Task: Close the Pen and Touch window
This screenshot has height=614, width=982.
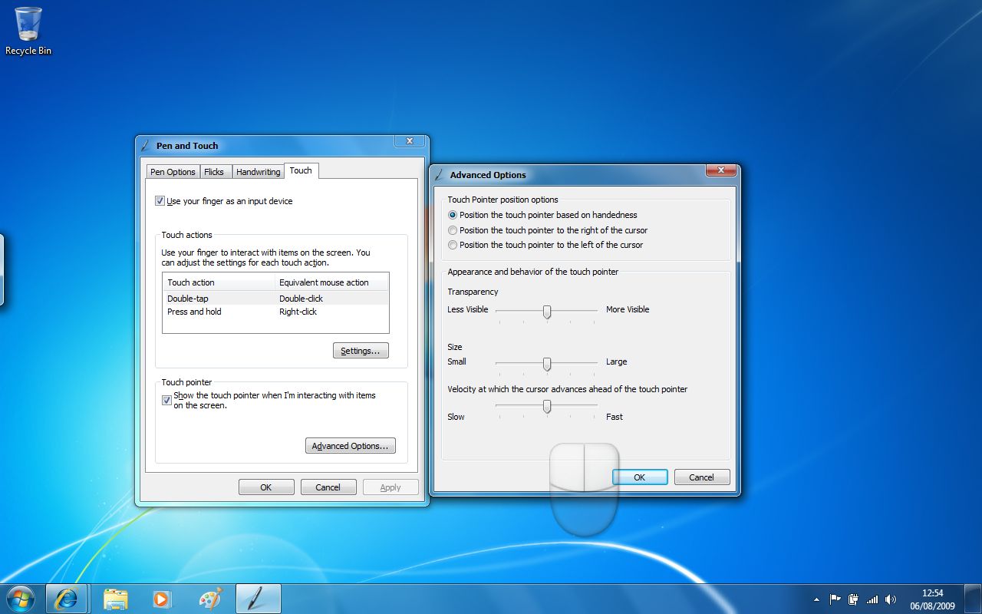Action: pos(410,141)
